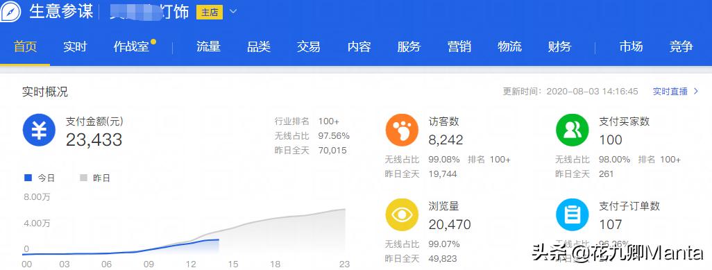Click the 100 paying buyers value
Screen dimensions: 712x270
pyautogui.click(x=611, y=140)
